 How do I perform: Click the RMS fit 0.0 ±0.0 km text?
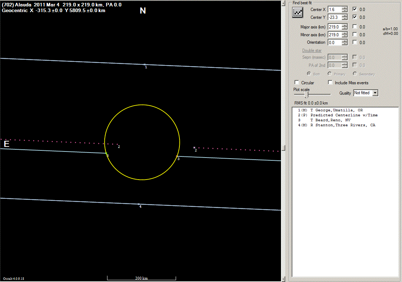click(x=311, y=103)
